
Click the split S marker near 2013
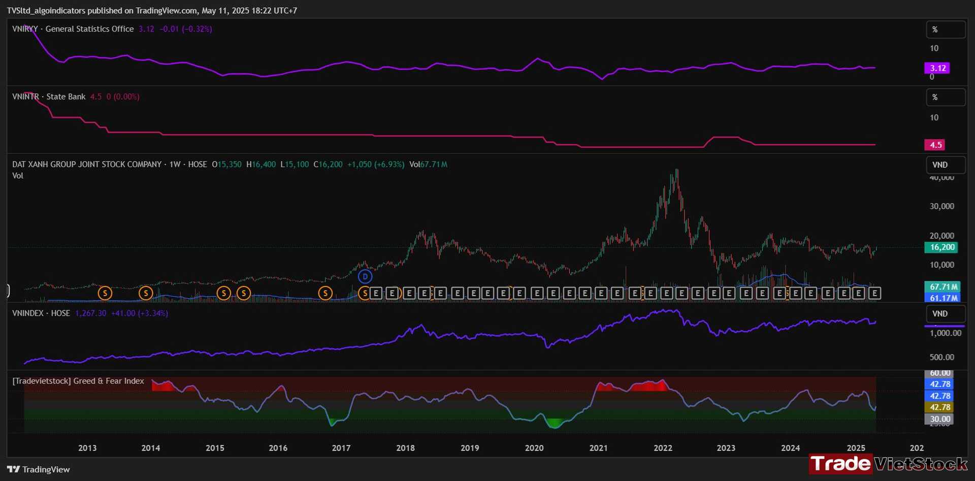105,293
